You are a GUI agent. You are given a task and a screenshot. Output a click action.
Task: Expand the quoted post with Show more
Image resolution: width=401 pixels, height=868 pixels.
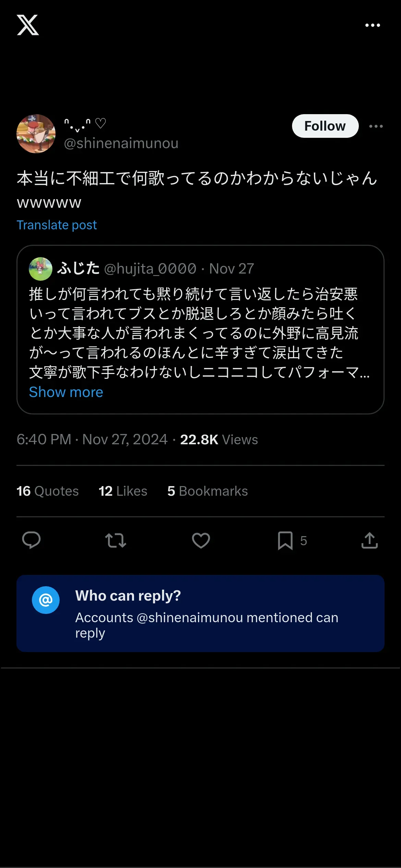66,392
